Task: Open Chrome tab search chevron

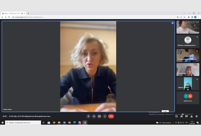Action: 184,13
